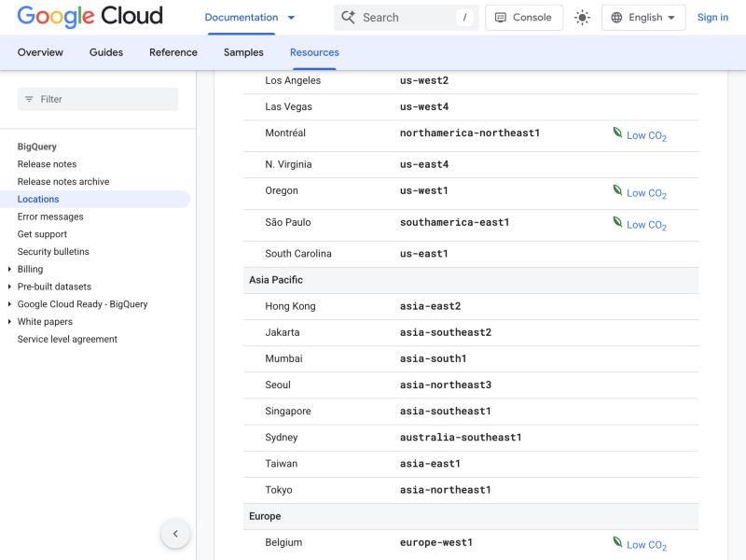Open Low CO2 link for Oregon
Image resolution: width=746 pixels, height=560 pixels.
(x=646, y=193)
